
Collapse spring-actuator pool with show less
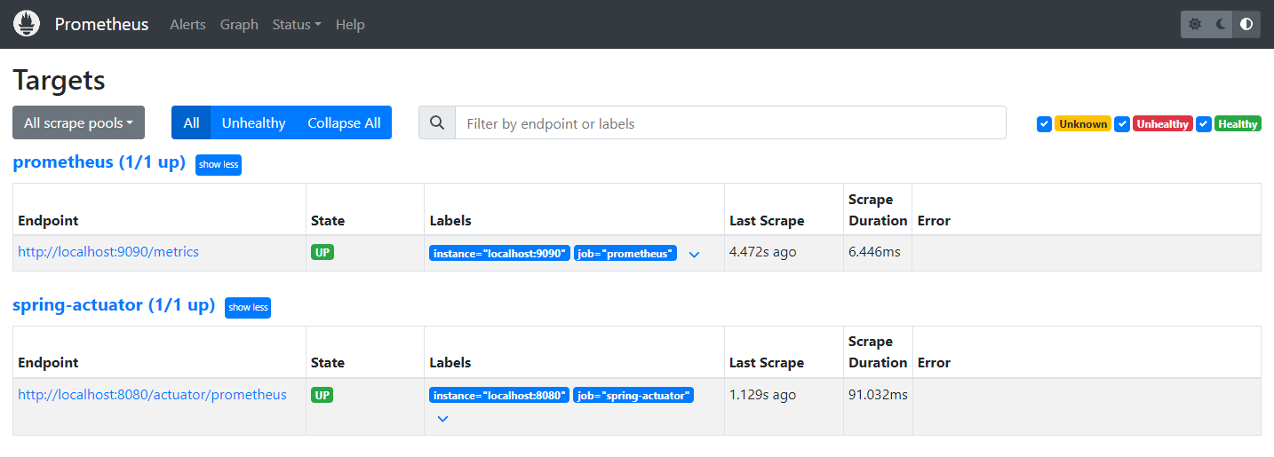(x=248, y=307)
